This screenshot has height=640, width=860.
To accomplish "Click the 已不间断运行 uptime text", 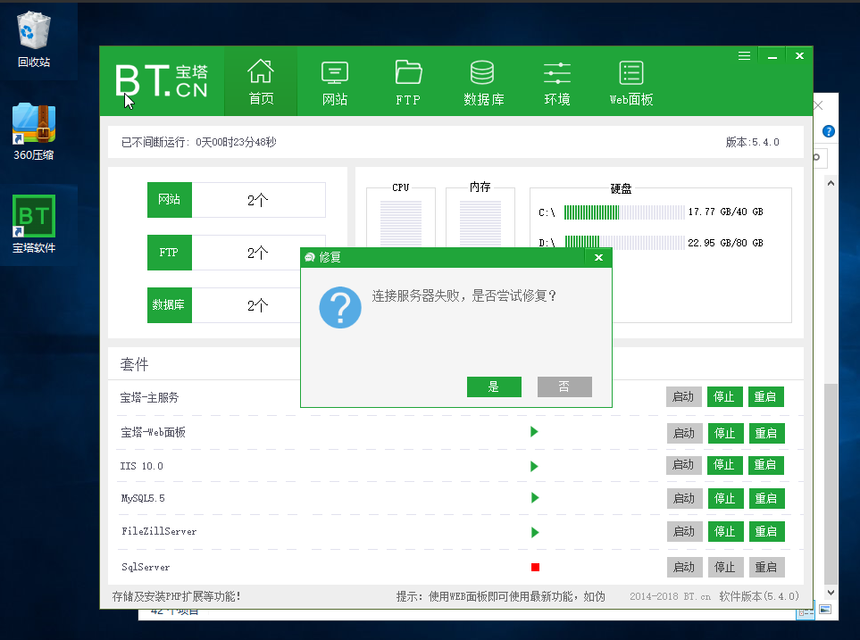I will click(x=198, y=143).
